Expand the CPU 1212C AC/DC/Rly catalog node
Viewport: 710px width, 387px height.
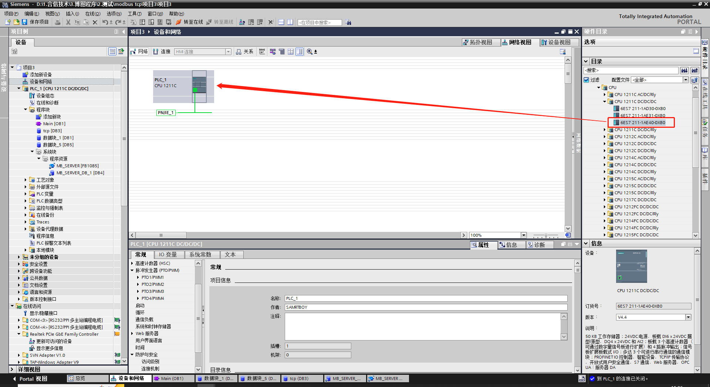605,137
